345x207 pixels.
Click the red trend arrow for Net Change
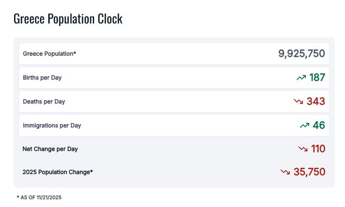(303, 149)
